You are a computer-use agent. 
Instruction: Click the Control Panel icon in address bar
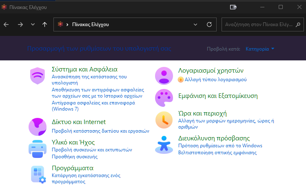click(x=60, y=24)
